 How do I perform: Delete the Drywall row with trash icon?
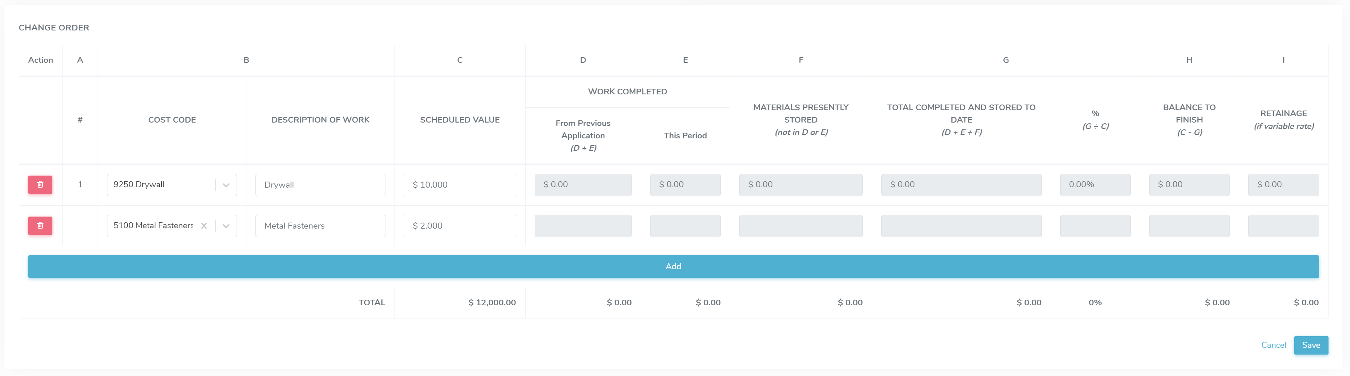(x=40, y=185)
